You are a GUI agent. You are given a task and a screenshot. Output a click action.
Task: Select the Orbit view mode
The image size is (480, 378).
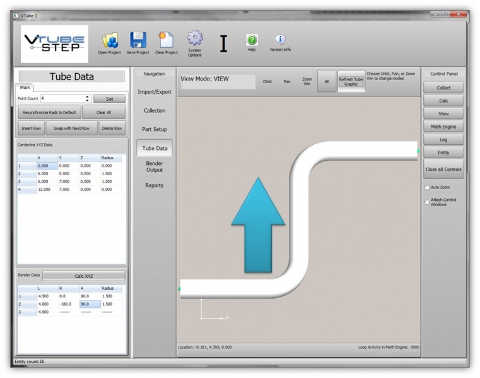coord(267,81)
